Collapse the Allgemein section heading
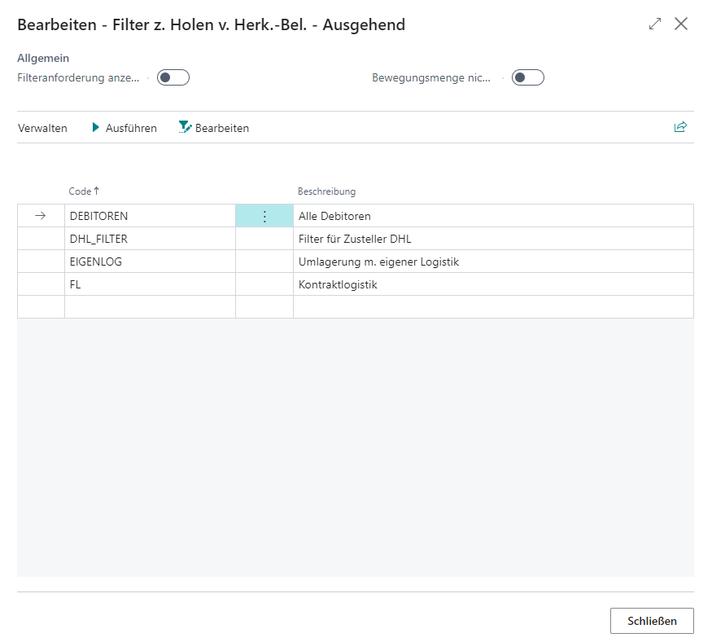Screen dimensions: 712x642 point(43,59)
